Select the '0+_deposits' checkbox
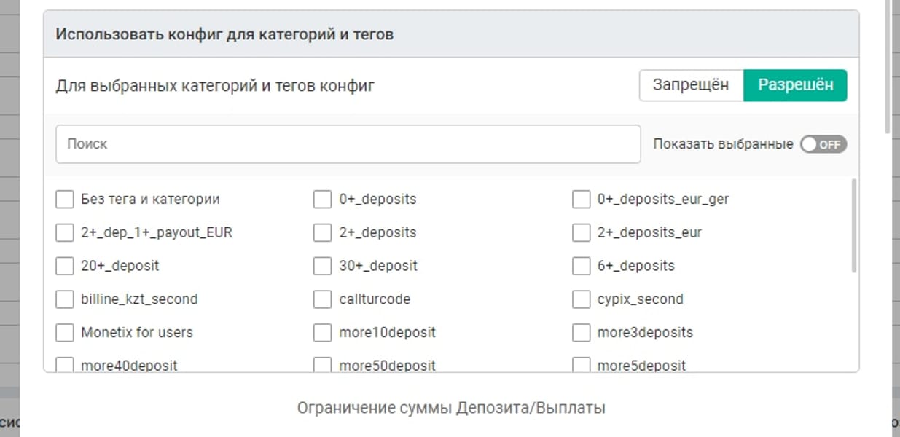The width and height of the screenshot is (900, 437). 321,198
